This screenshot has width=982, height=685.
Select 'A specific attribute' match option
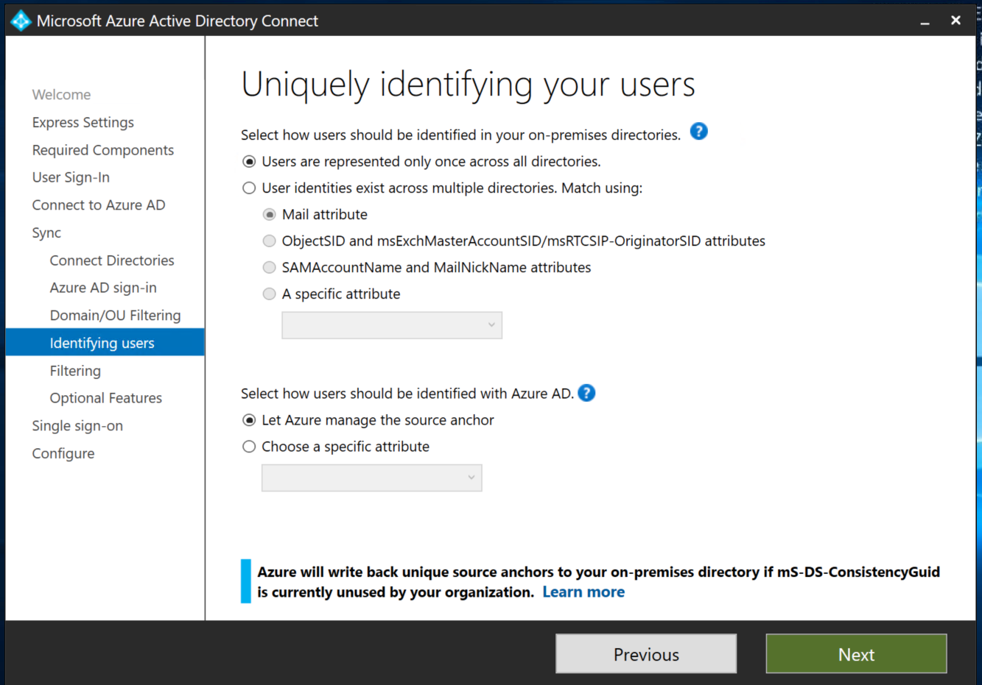click(270, 294)
